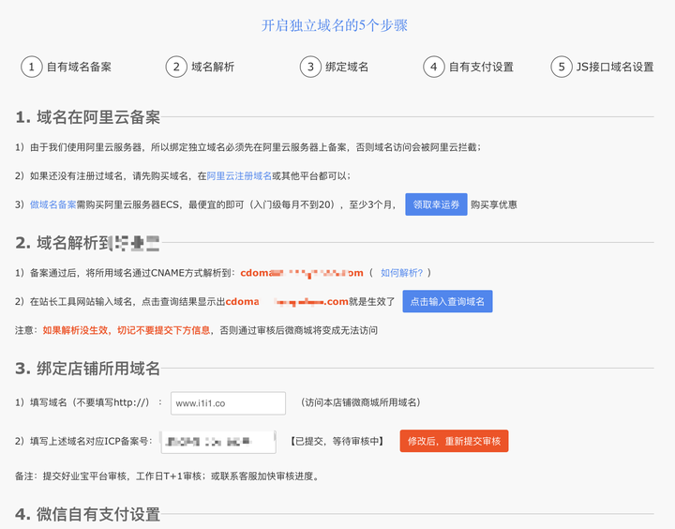Click step 1 circle 自有域名备案

(x=32, y=67)
